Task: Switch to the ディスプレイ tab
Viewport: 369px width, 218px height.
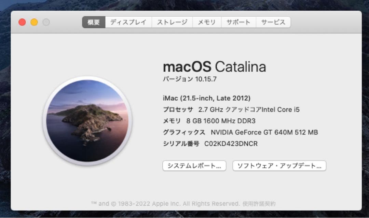Action: [x=128, y=21]
